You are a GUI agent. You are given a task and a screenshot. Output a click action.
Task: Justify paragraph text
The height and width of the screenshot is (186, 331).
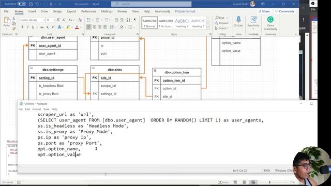click(x=105, y=27)
